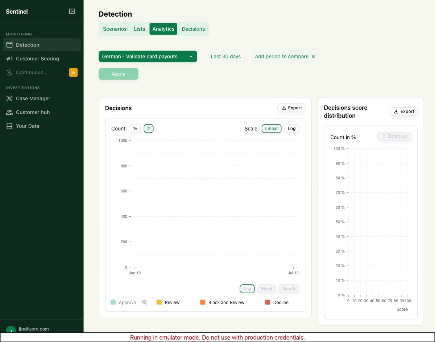Click the jbe@zorg.com account entry

click(34, 329)
